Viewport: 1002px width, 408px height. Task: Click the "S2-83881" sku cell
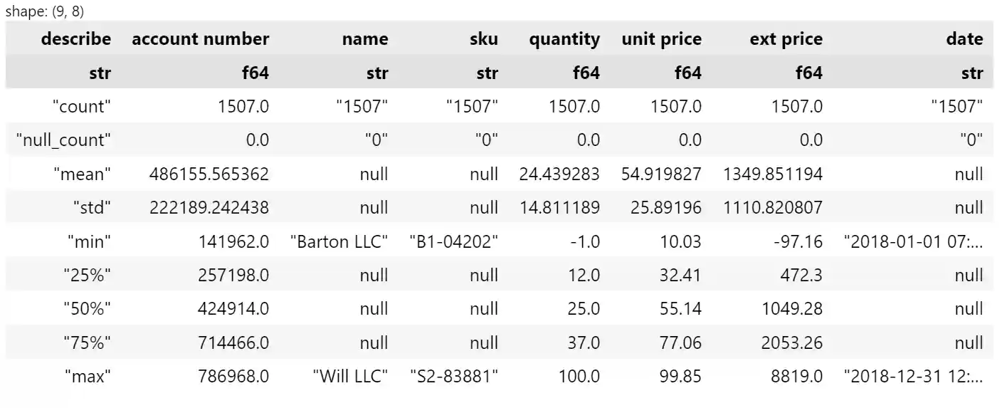coord(454,377)
